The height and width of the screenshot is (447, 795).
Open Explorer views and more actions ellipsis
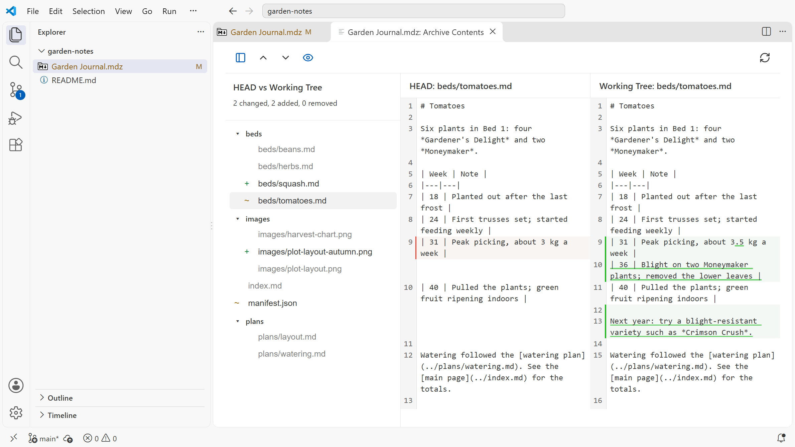click(201, 32)
